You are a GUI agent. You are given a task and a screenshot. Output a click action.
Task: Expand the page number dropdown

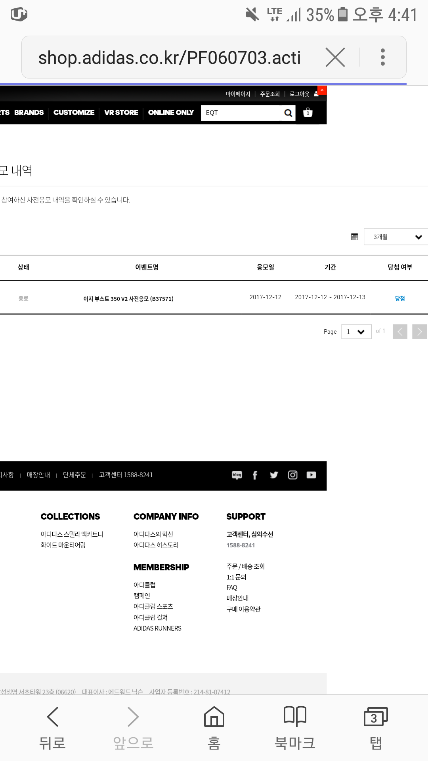(x=356, y=331)
